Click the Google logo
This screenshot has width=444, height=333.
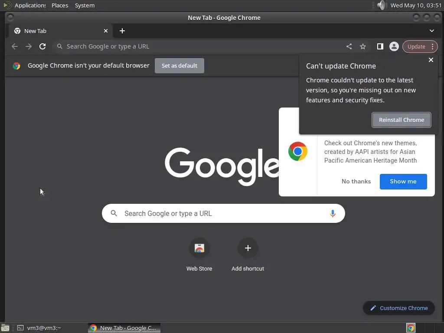(x=222, y=166)
